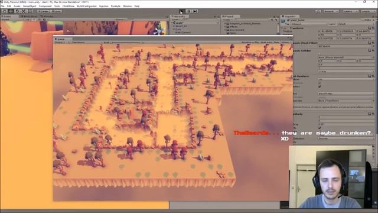Toggle the Use Gravity checkbox in Rigidbody

(320, 128)
